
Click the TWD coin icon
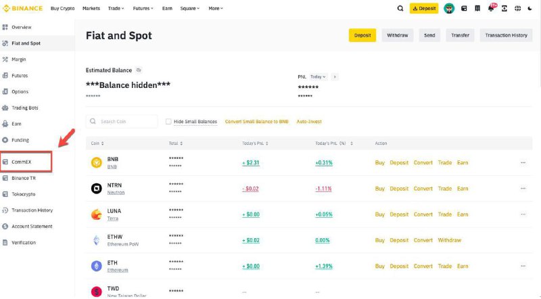click(x=96, y=292)
